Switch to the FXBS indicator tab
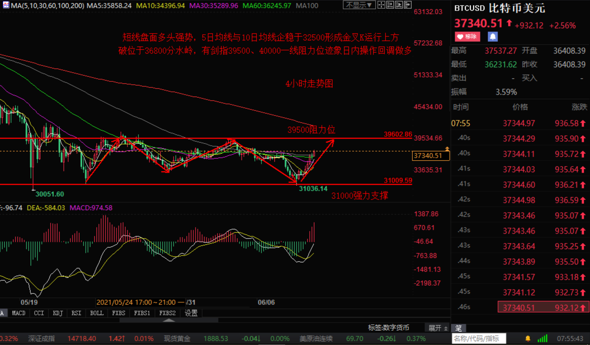This screenshot has height=345, width=590. [119, 313]
